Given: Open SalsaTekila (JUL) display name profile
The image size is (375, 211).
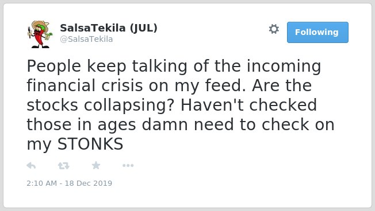Looking at the screenshot, I should click(109, 28).
